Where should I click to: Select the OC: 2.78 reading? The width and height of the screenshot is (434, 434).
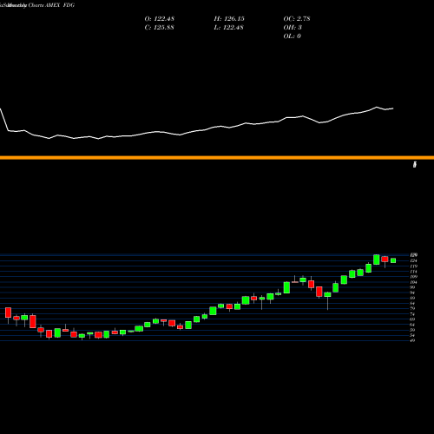(x=297, y=19)
